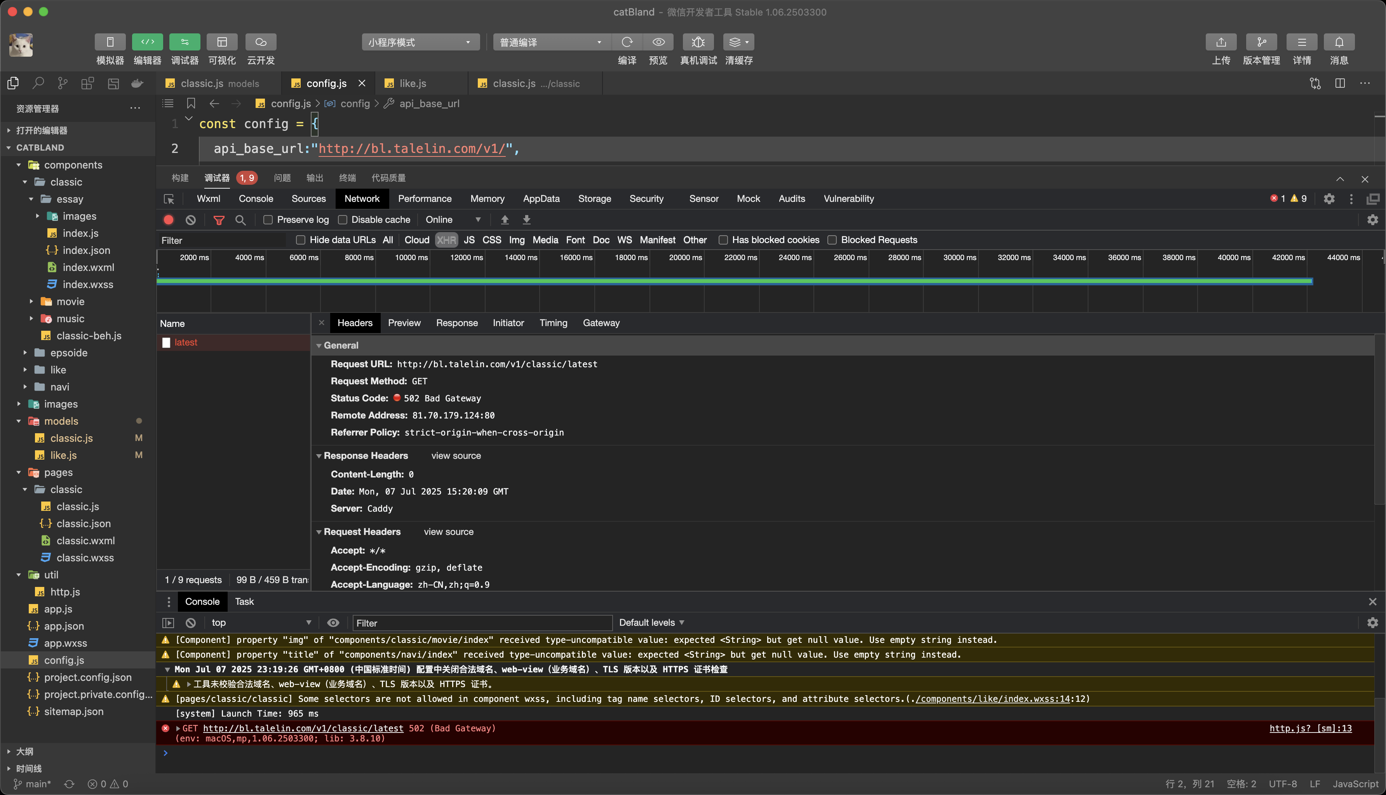Click the element inspector arrow icon
Image resolution: width=1386 pixels, height=795 pixels.
(x=169, y=199)
